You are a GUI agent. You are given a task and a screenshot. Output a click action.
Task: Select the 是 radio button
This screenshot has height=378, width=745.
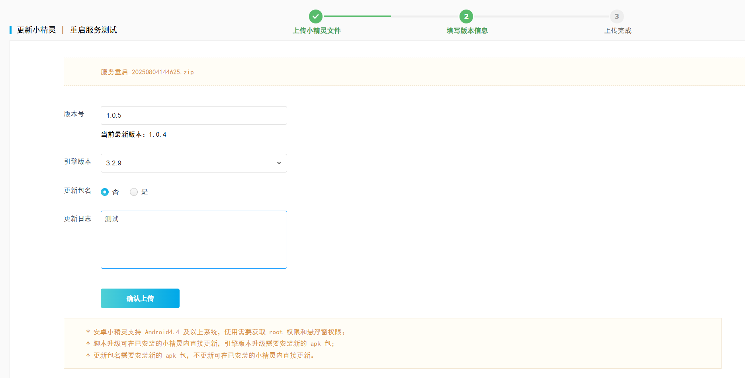(134, 192)
